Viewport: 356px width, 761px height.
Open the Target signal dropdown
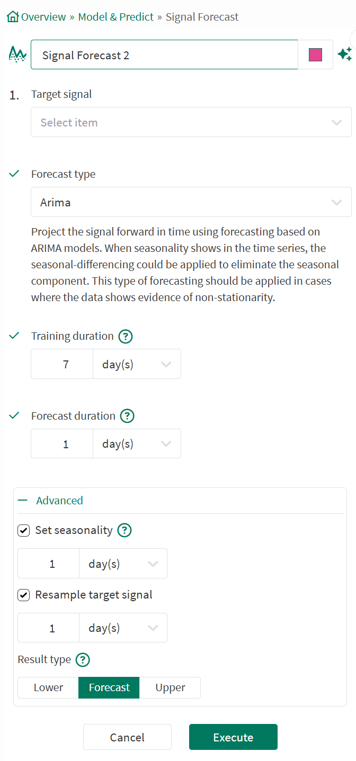(191, 122)
